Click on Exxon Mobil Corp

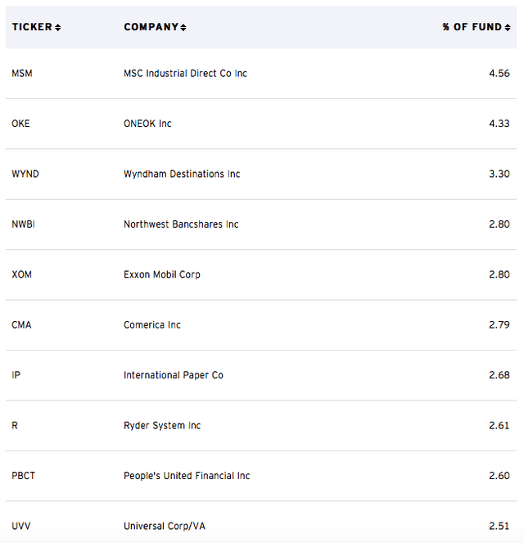(x=161, y=274)
